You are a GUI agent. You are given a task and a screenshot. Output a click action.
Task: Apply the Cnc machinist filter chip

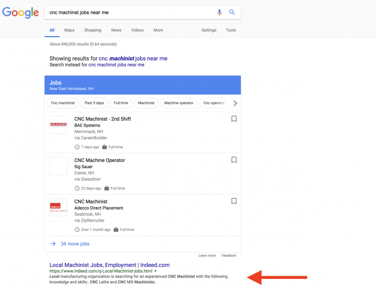[63, 103]
